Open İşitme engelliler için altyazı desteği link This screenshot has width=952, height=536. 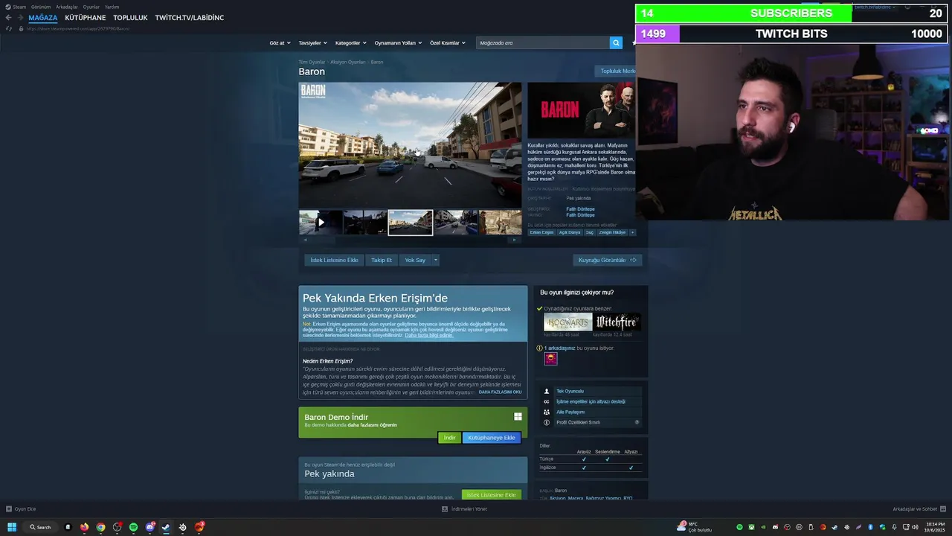click(x=591, y=401)
